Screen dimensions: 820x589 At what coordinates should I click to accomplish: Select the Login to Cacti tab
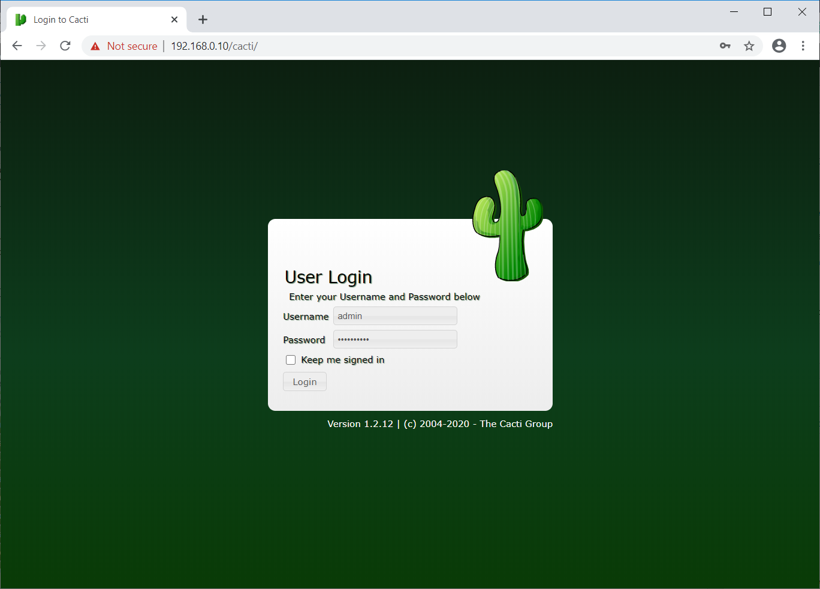(97, 19)
